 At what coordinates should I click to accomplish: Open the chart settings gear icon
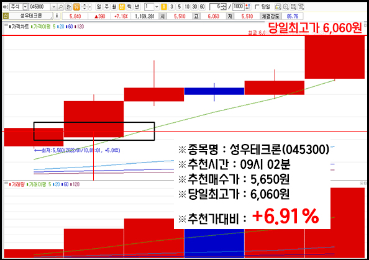tap(286, 7)
